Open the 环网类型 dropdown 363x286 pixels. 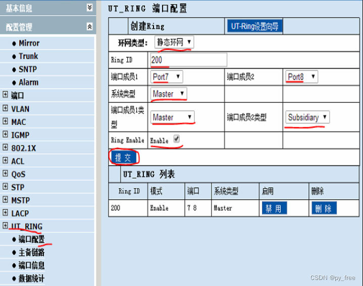[x=174, y=42]
